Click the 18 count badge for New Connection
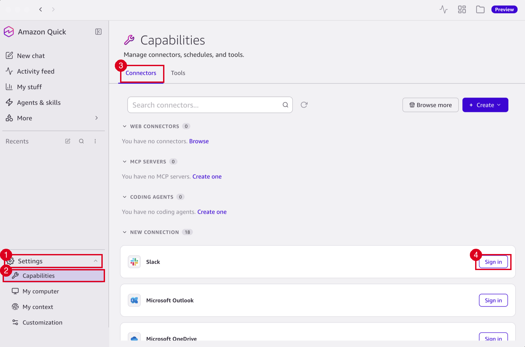The height and width of the screenshot is (347, 525). (187, 232)
